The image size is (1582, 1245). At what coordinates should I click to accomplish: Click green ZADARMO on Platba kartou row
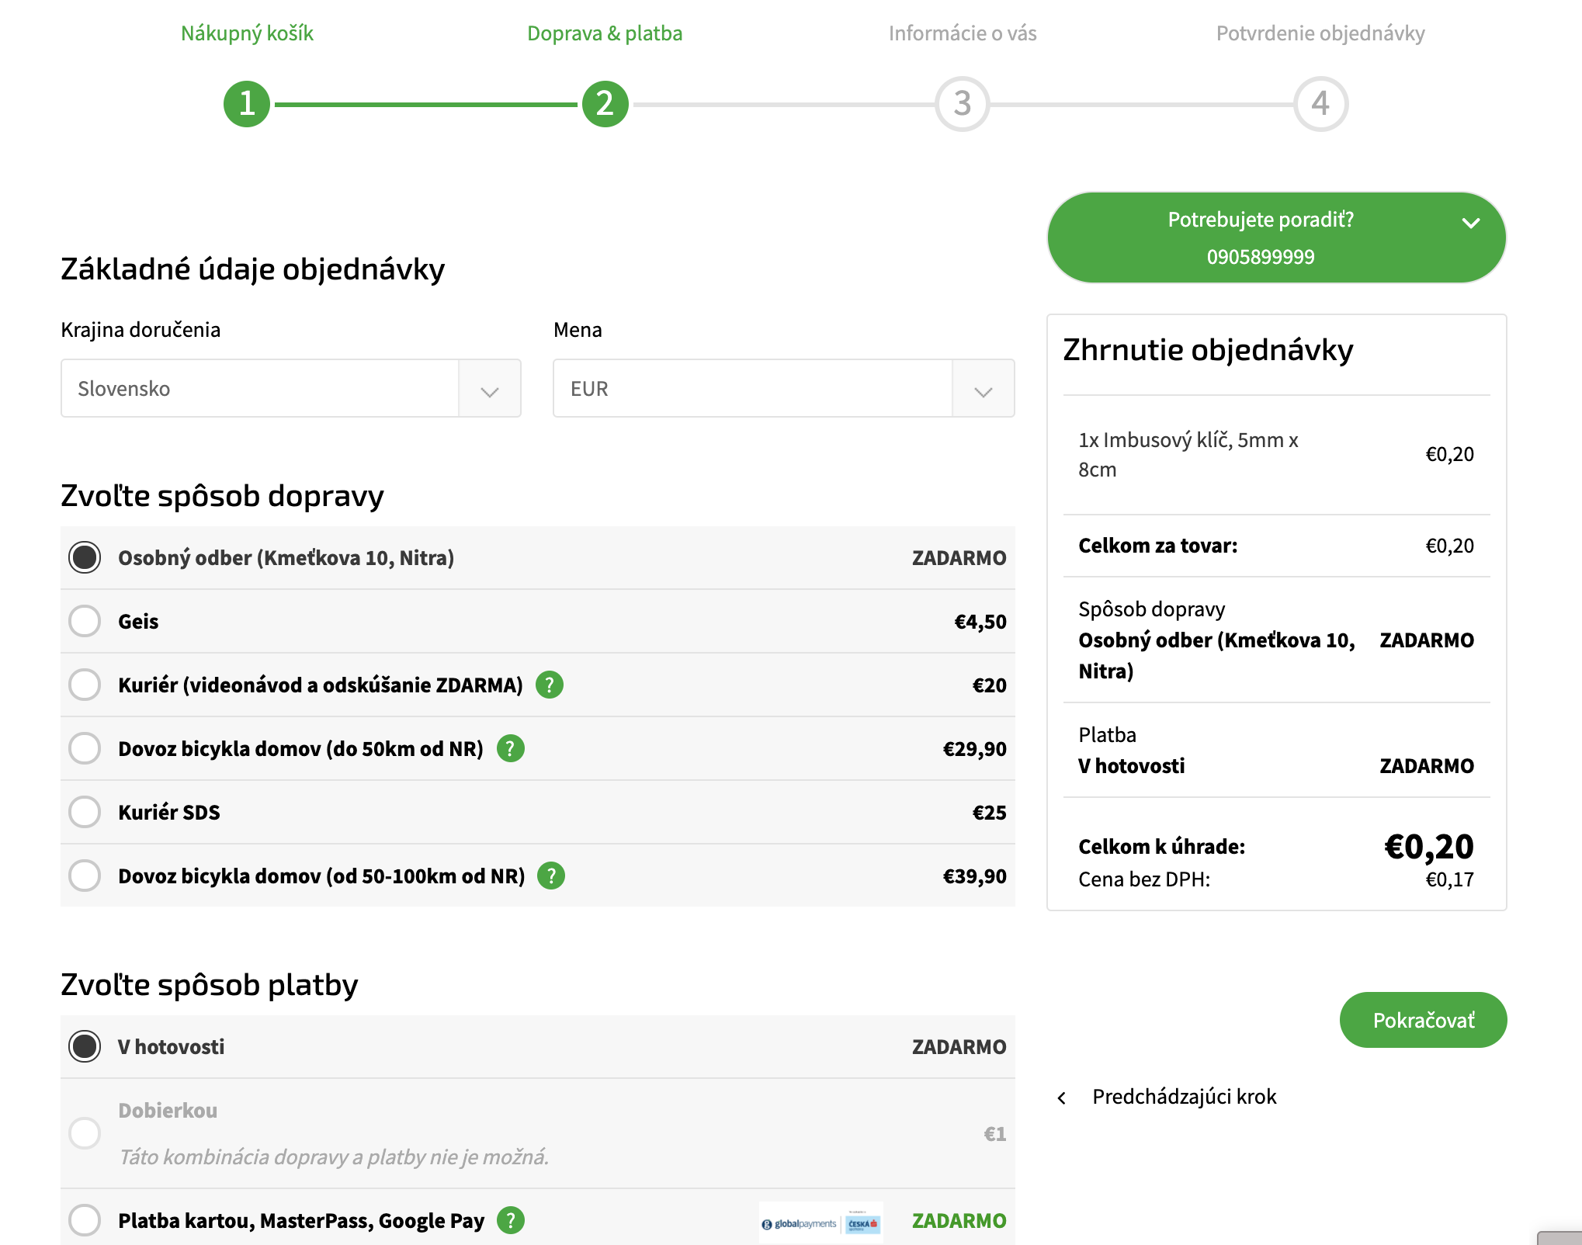pos(959,1221)
